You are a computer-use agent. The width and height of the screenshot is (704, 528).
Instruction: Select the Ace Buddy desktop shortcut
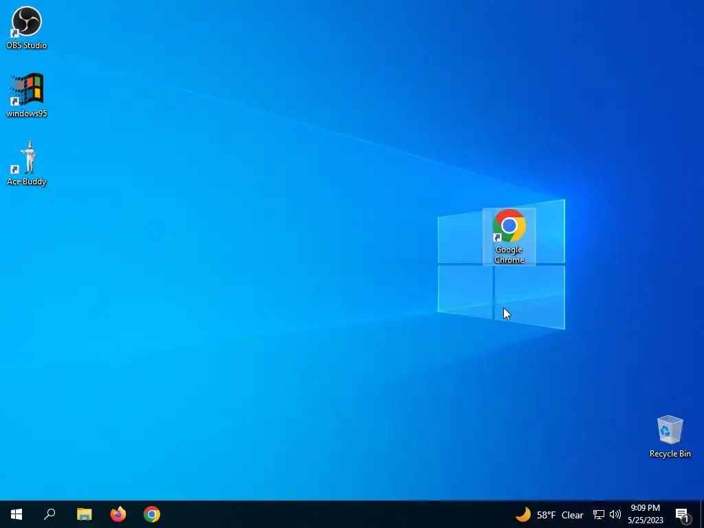point(27,164)
